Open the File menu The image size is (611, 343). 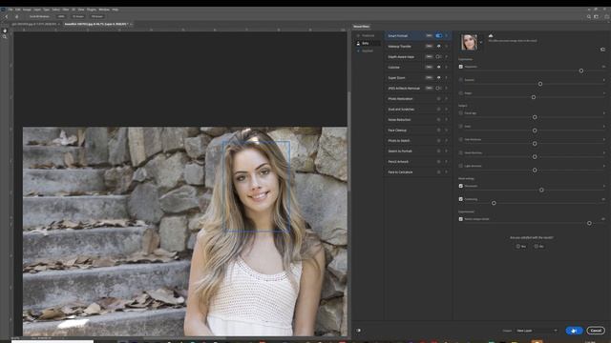click(11, 10)
